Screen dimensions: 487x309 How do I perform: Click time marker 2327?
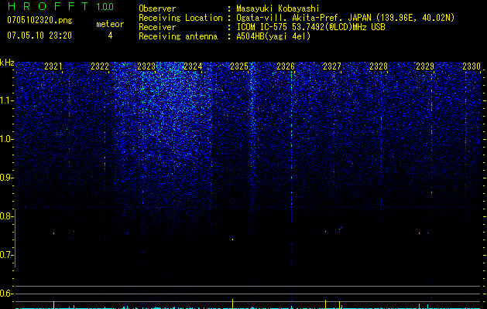[332, 66]
